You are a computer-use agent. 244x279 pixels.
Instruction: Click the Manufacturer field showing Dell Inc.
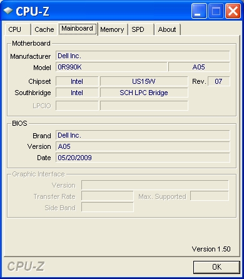143,56
